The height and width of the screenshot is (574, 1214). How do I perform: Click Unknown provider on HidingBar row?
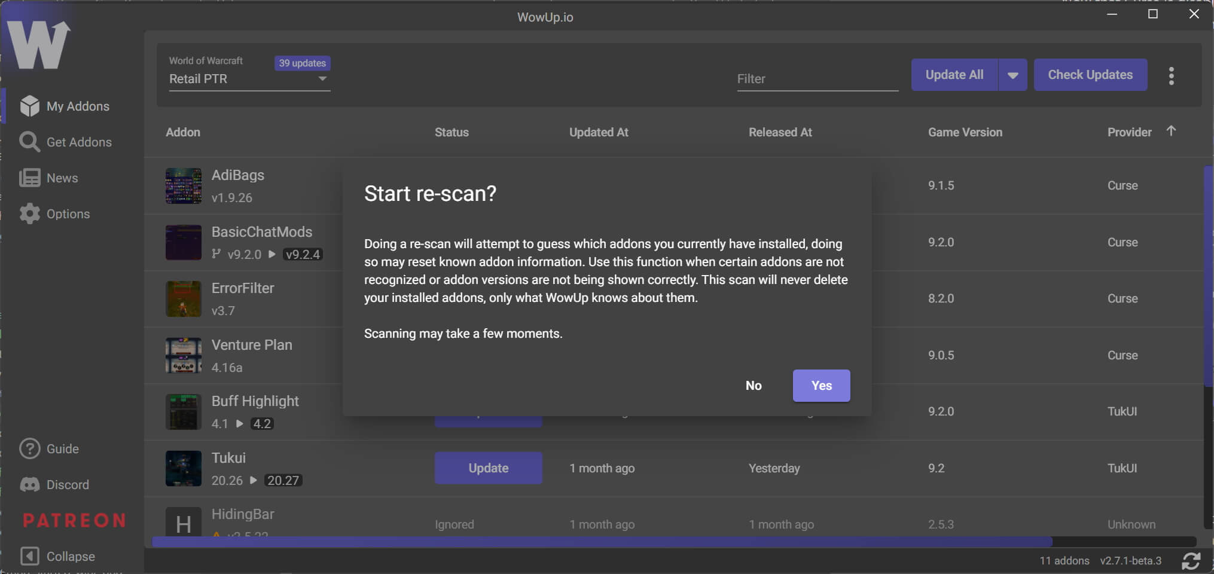(x=1131, y=524)
